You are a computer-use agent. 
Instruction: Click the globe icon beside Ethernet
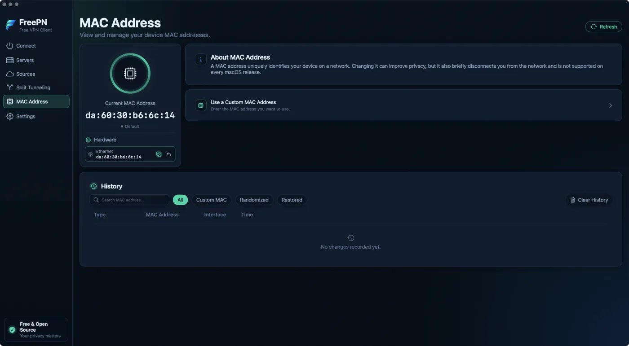coord(90,154)
